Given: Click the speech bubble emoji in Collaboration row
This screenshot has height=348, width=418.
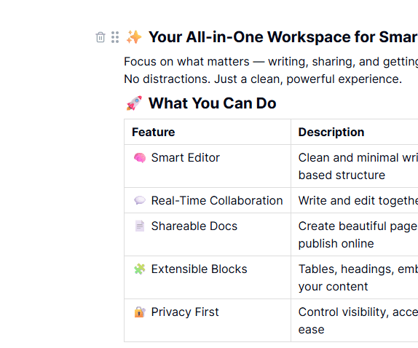Looking at the screenshot, I should click(140, 200).
